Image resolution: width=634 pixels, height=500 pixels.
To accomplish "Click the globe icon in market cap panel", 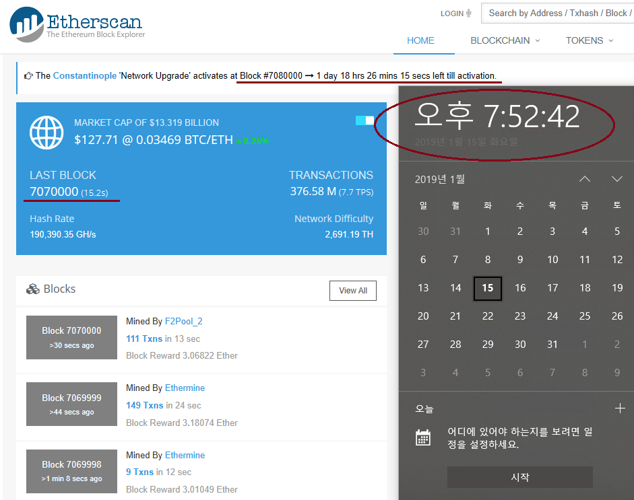I will (46, 133).
